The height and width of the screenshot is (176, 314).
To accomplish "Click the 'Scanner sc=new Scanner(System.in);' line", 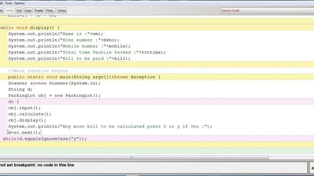I will [x=54, y=83].
